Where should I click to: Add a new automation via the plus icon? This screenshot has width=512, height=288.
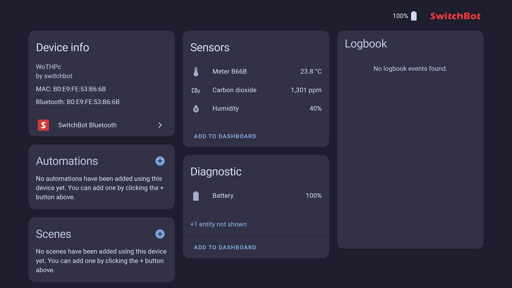coord(160,161)
